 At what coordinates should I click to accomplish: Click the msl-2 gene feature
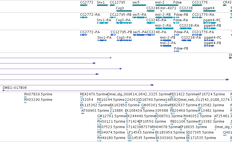pos(167,5)
